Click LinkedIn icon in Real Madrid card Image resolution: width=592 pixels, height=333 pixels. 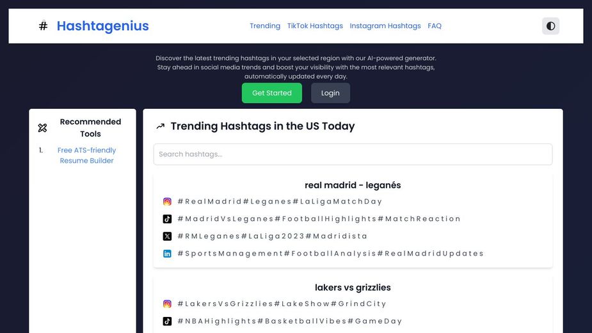[167, 254]
